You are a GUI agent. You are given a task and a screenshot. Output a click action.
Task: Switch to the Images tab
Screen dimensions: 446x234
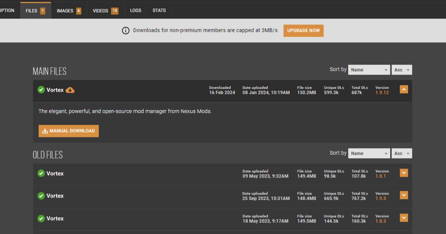69,10
